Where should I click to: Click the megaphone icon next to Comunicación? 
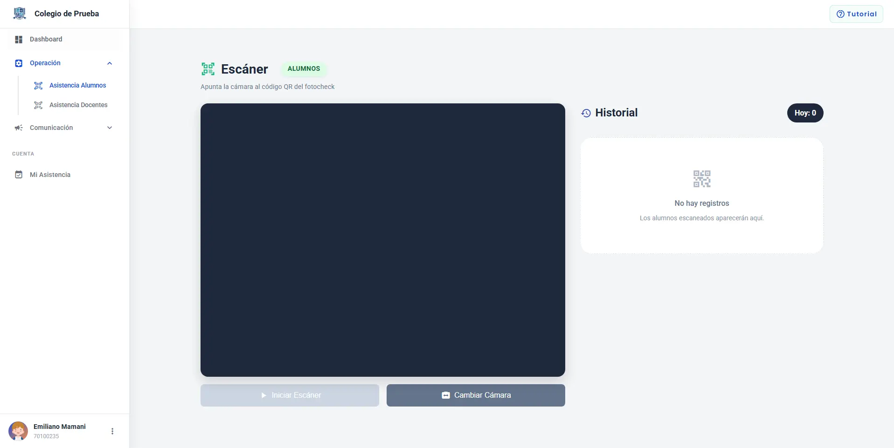(x=19, y=128)
